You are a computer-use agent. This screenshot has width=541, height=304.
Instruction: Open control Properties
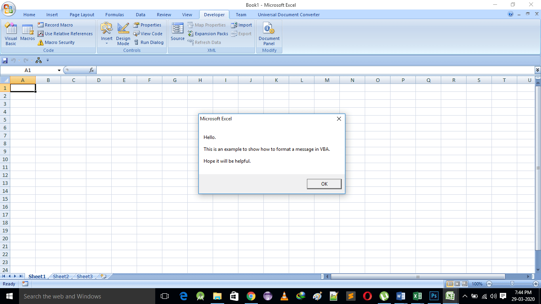coord(147,25)
